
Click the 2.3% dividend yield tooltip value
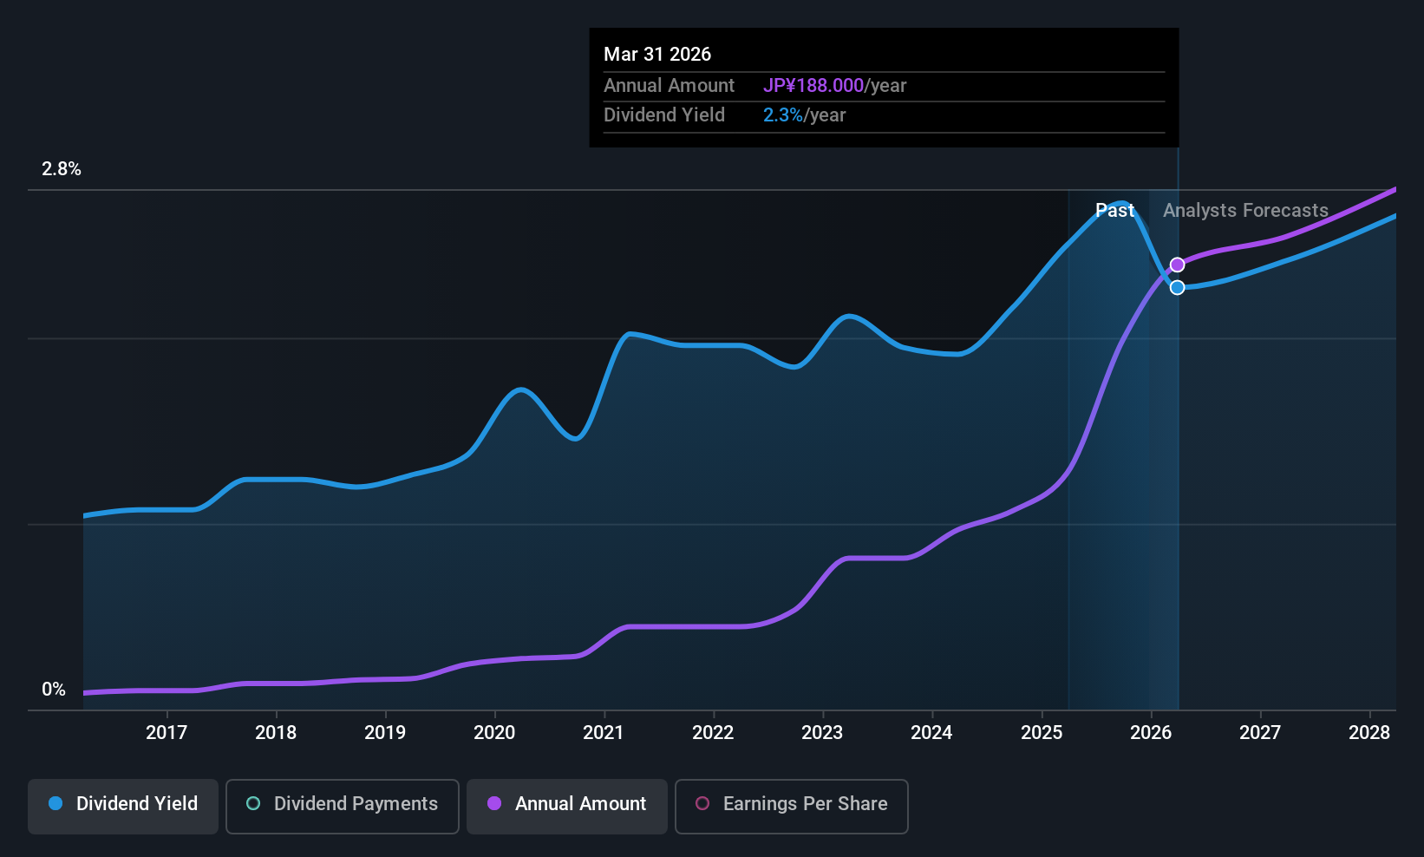pos(782,115)
